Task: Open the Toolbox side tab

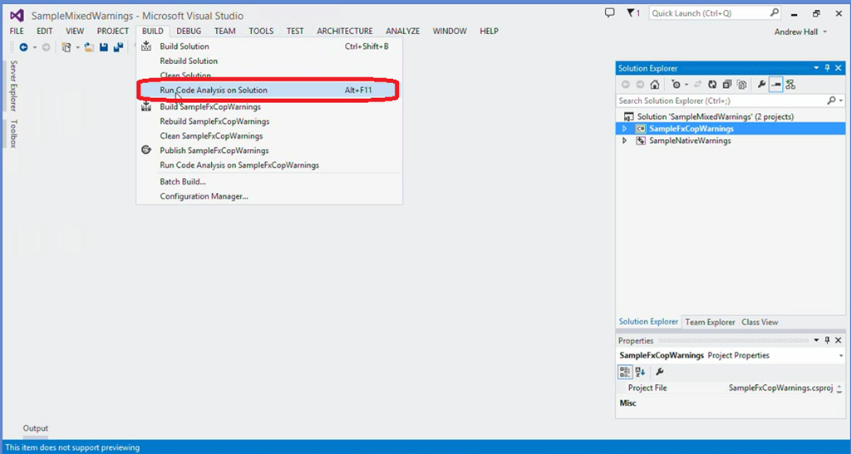Action: click(x=13, y=134)
